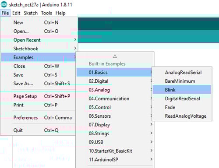Expand the 09.USB examples category

115,142
